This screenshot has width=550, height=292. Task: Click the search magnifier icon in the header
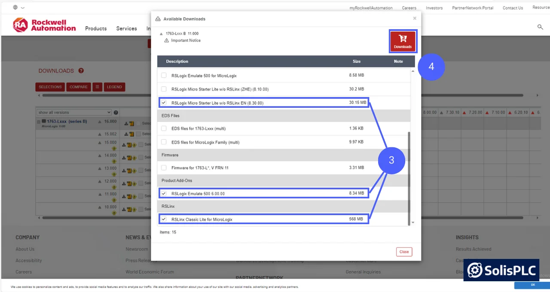pos(540,27)
